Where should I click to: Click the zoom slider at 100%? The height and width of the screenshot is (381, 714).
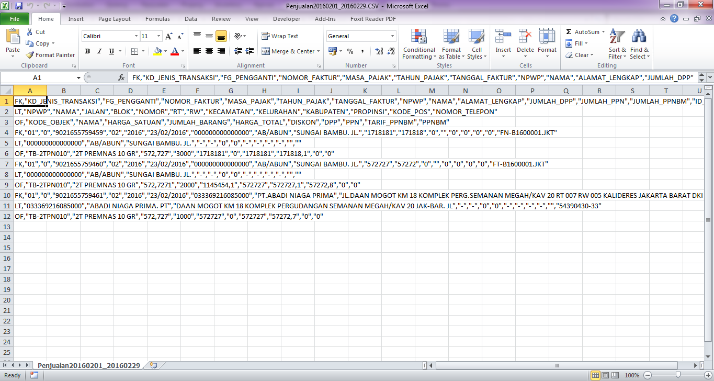[677, 375]
